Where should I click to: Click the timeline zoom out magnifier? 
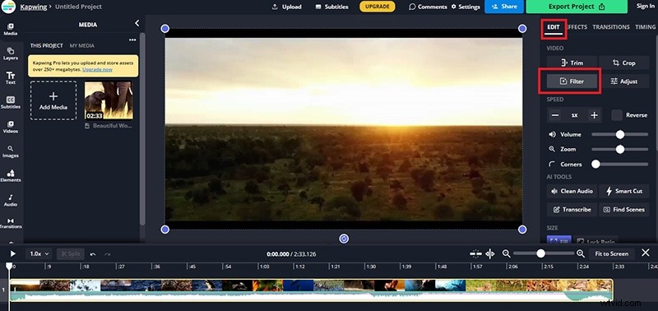click(506, 253)
